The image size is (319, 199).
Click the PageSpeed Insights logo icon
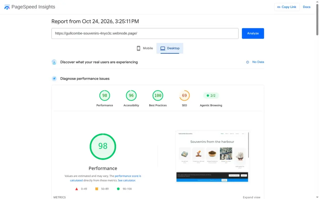7,7
